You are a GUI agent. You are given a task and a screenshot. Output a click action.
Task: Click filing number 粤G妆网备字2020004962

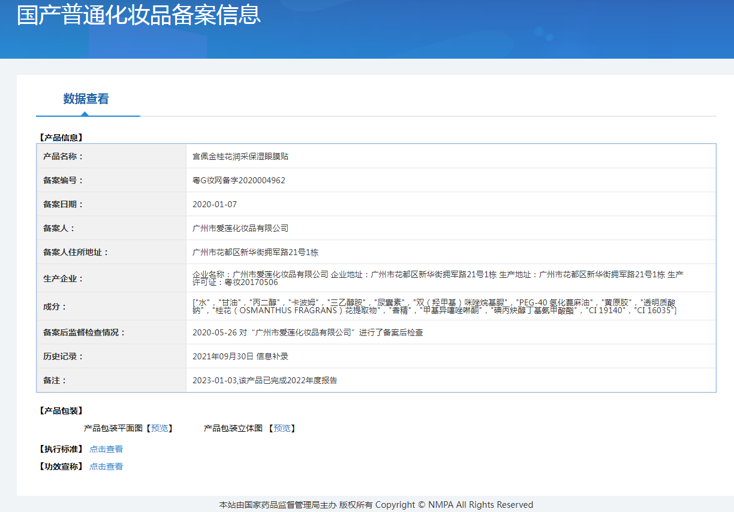(239, 180)
